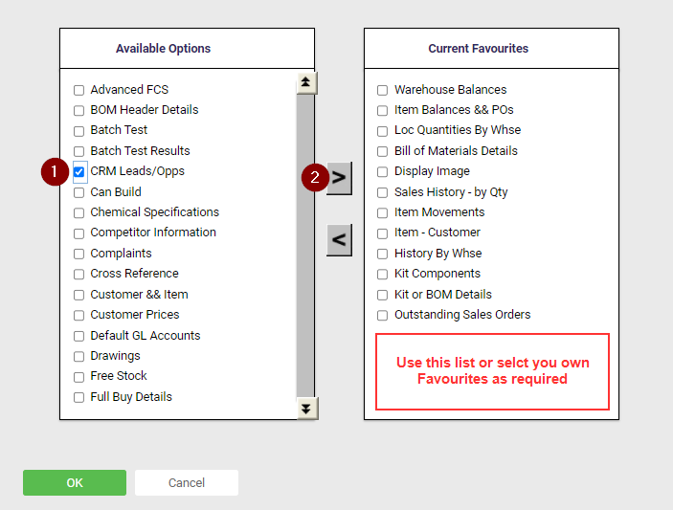Enable the Warehouse Balances checkbox

[382, 90]
